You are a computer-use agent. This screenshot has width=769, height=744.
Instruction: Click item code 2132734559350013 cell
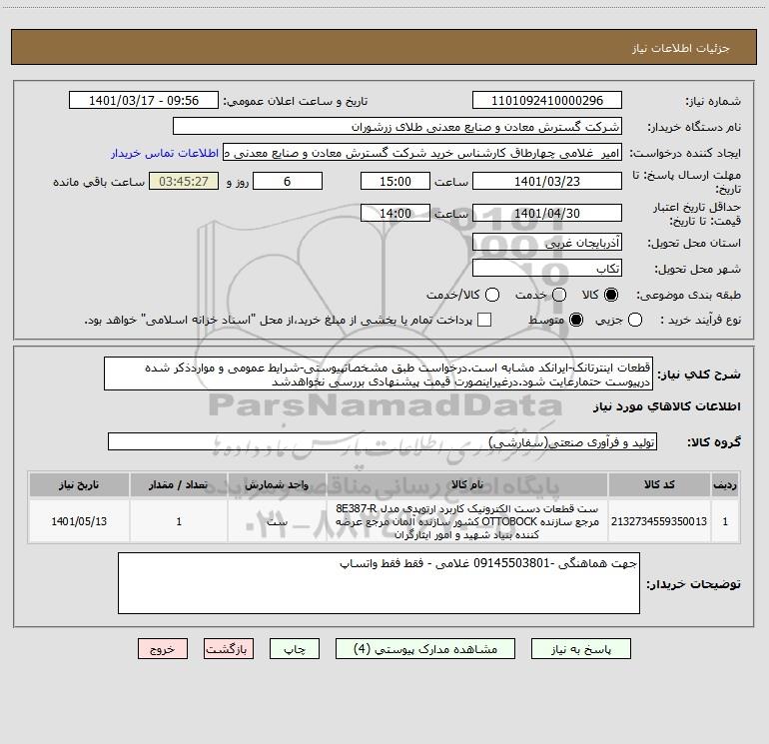point(659,521)
